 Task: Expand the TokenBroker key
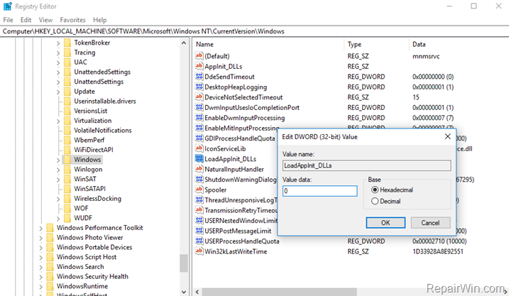pyautogui.click(x=58, y=43)
